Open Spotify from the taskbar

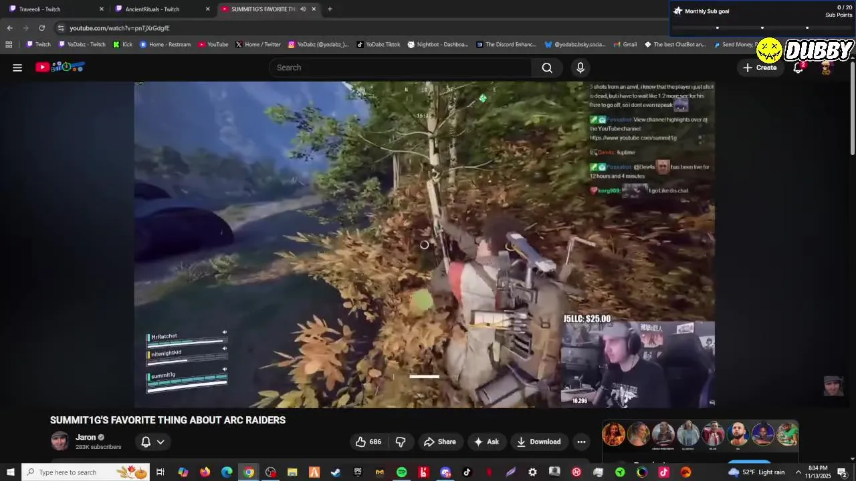coord(401,472)
